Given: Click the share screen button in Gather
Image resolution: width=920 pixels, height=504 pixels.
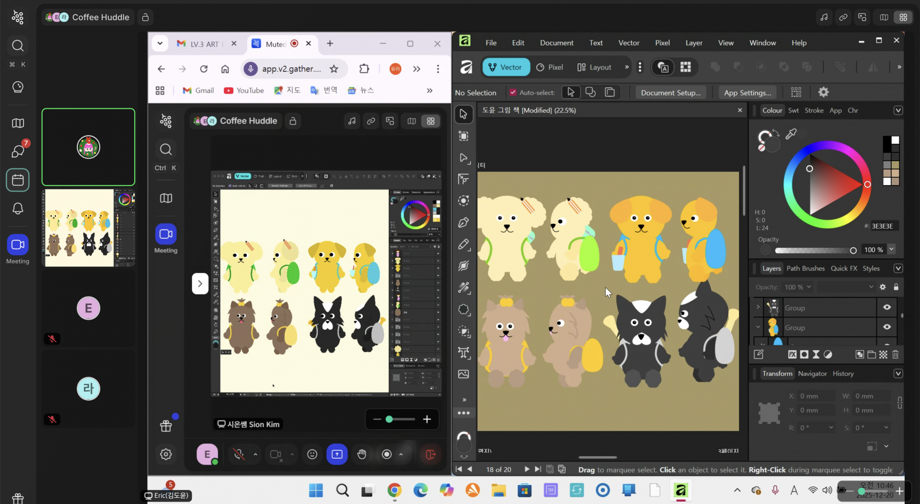Looking at the screenshot, I should 337,454.
